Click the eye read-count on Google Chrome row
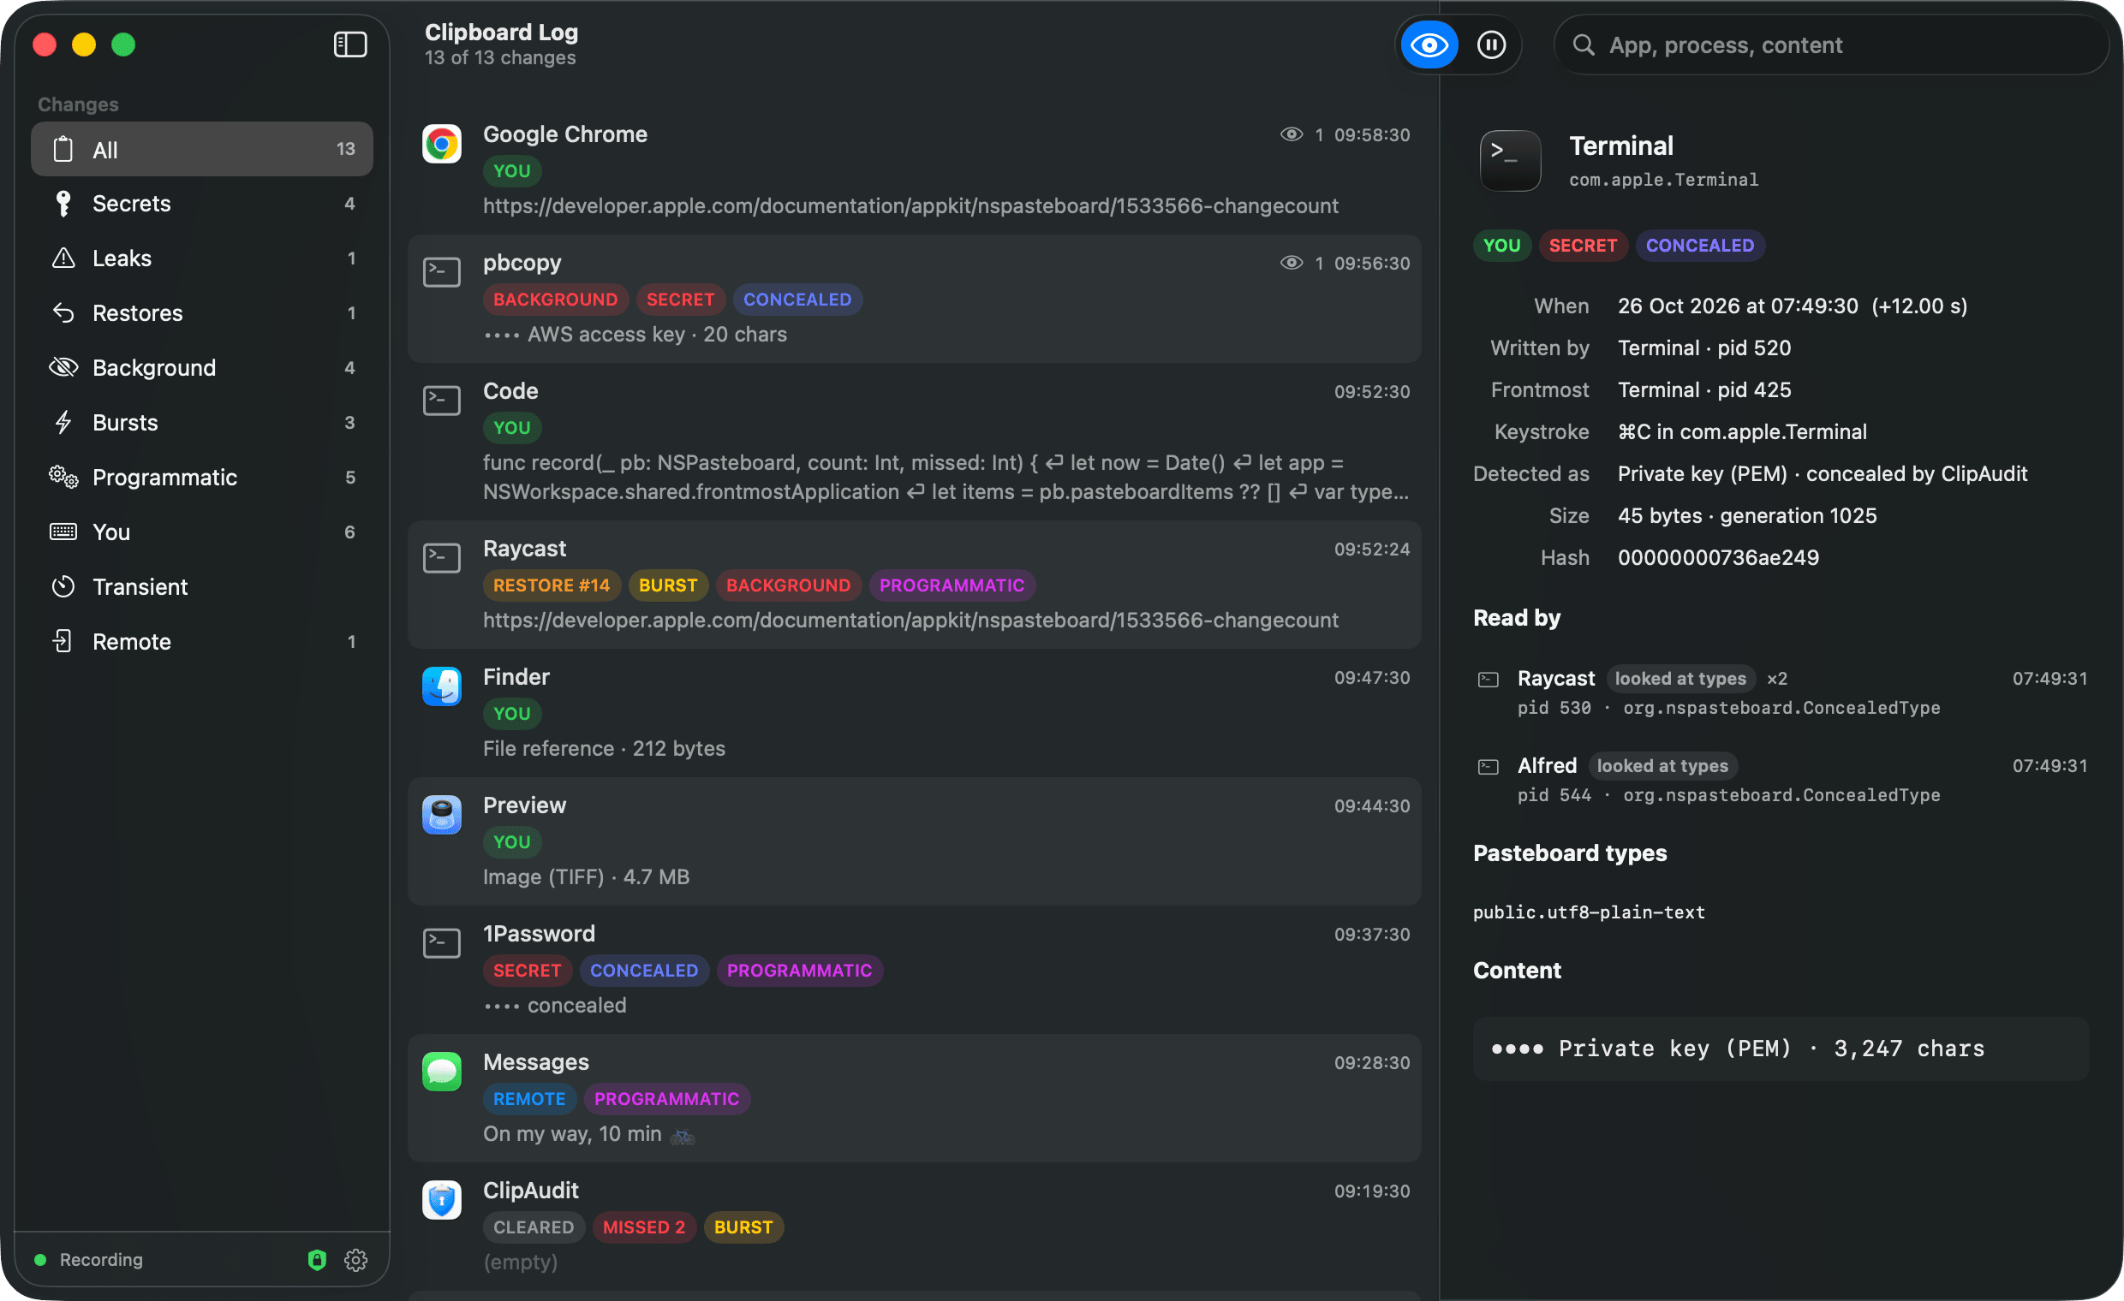The height and width of the screenshot is (1301, 2124). (1301, 134)
